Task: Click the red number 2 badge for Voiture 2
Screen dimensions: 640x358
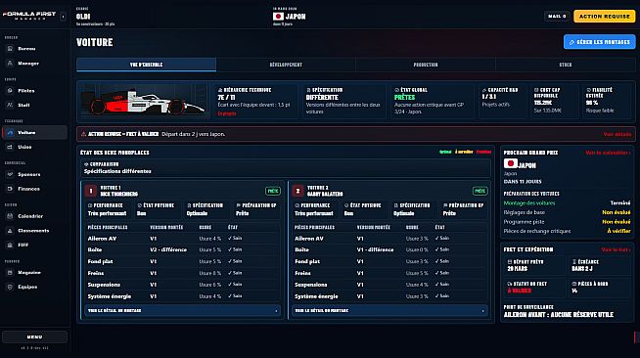Action: click(297, 191)
